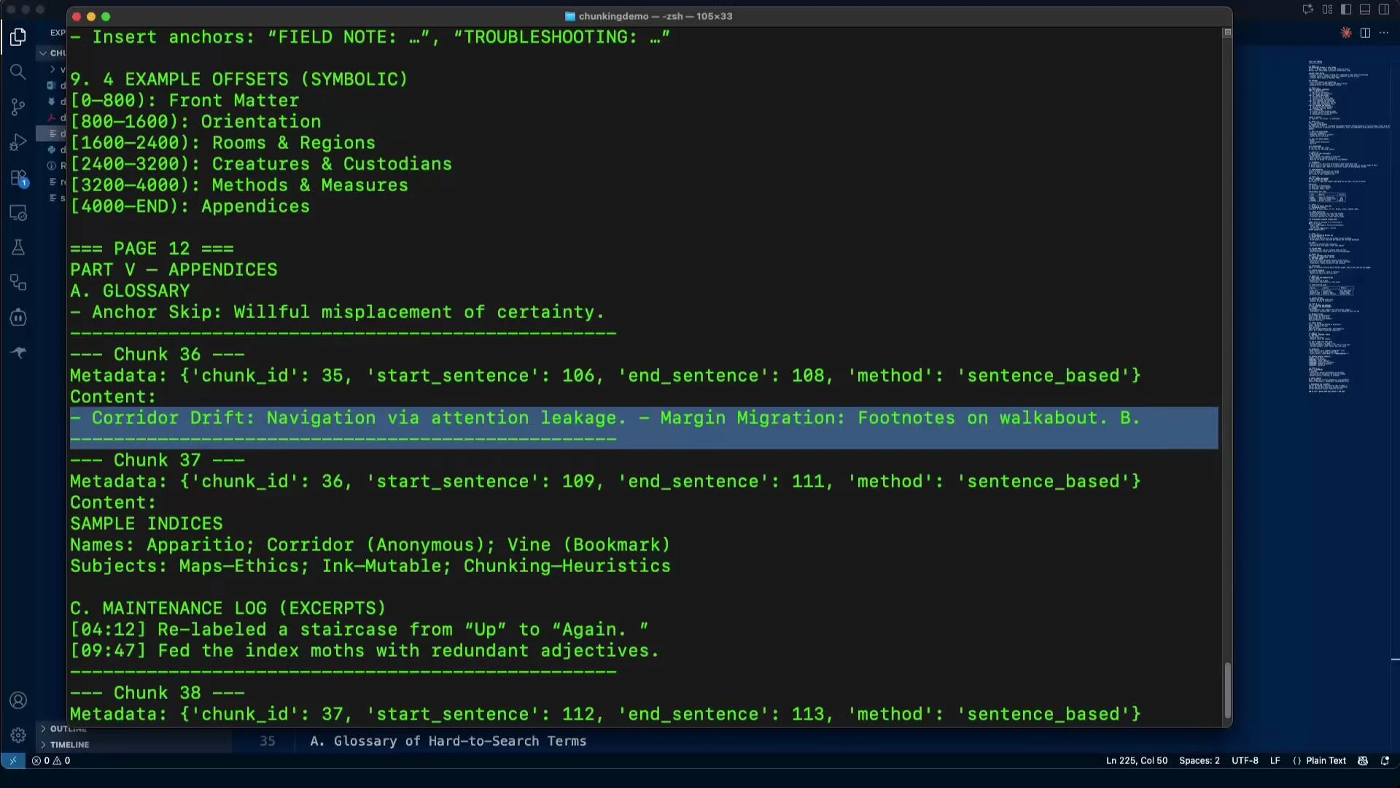Open the Accounts menu in activity bar

pos(18,700)
